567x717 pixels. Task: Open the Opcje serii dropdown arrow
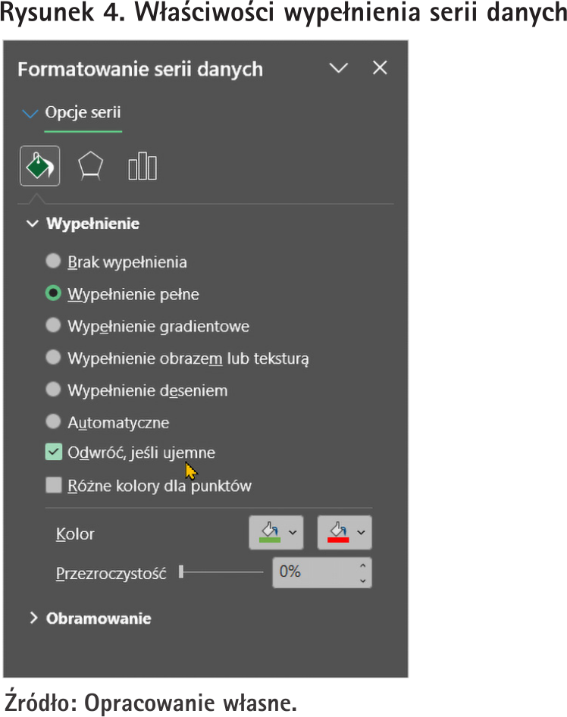(30, 114)
